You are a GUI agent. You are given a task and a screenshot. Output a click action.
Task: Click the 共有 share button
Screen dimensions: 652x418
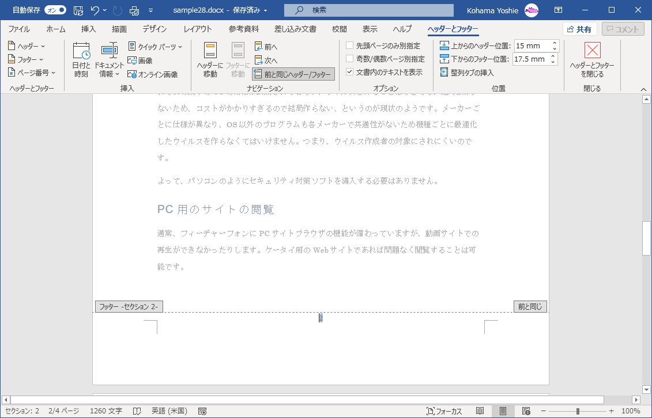[x=579, y=29]
